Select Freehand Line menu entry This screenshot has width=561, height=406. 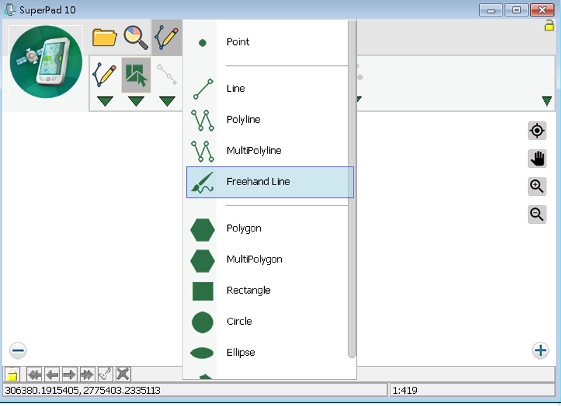point(258,182)
